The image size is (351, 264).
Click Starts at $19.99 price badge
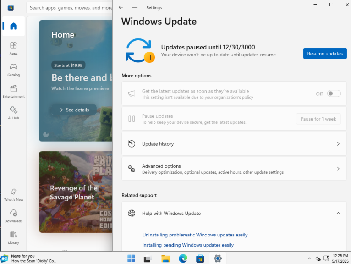[x=68, y=65]
